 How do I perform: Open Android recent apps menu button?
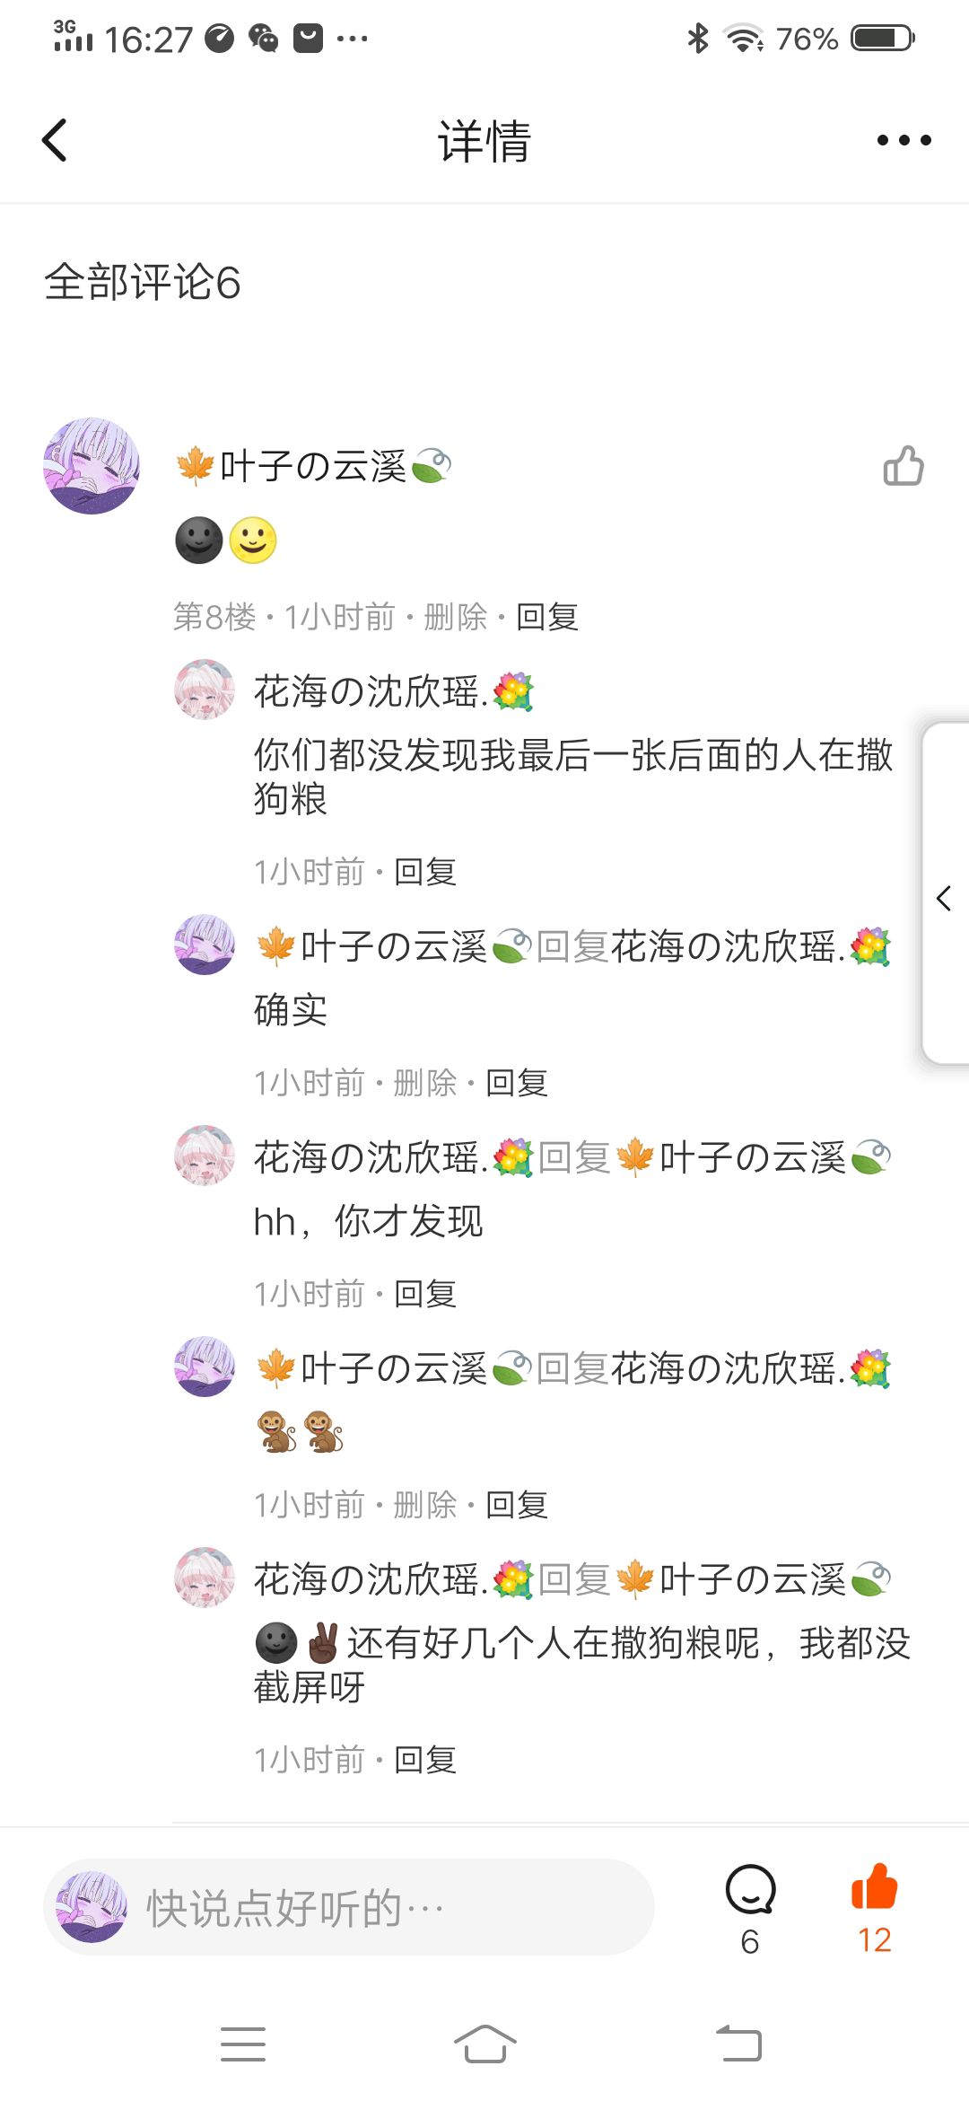coord(243,2044)
